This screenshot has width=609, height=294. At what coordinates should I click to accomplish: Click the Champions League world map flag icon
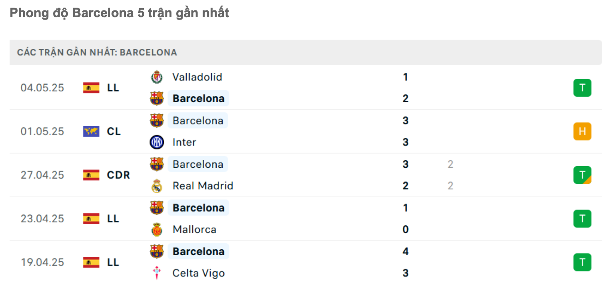tap(91, 131)
